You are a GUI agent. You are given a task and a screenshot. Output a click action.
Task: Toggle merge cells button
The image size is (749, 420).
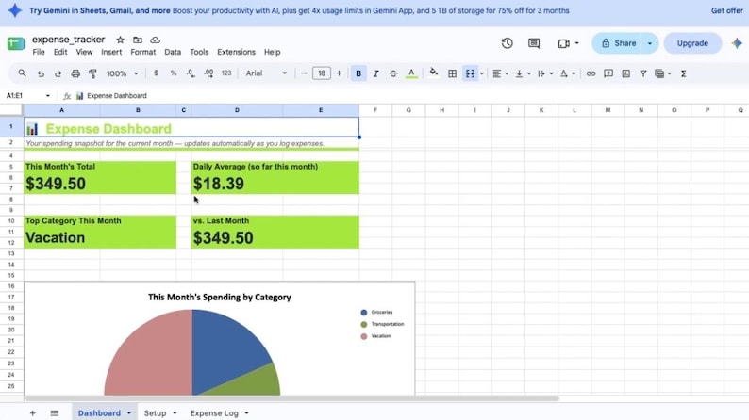click(470, 73)
